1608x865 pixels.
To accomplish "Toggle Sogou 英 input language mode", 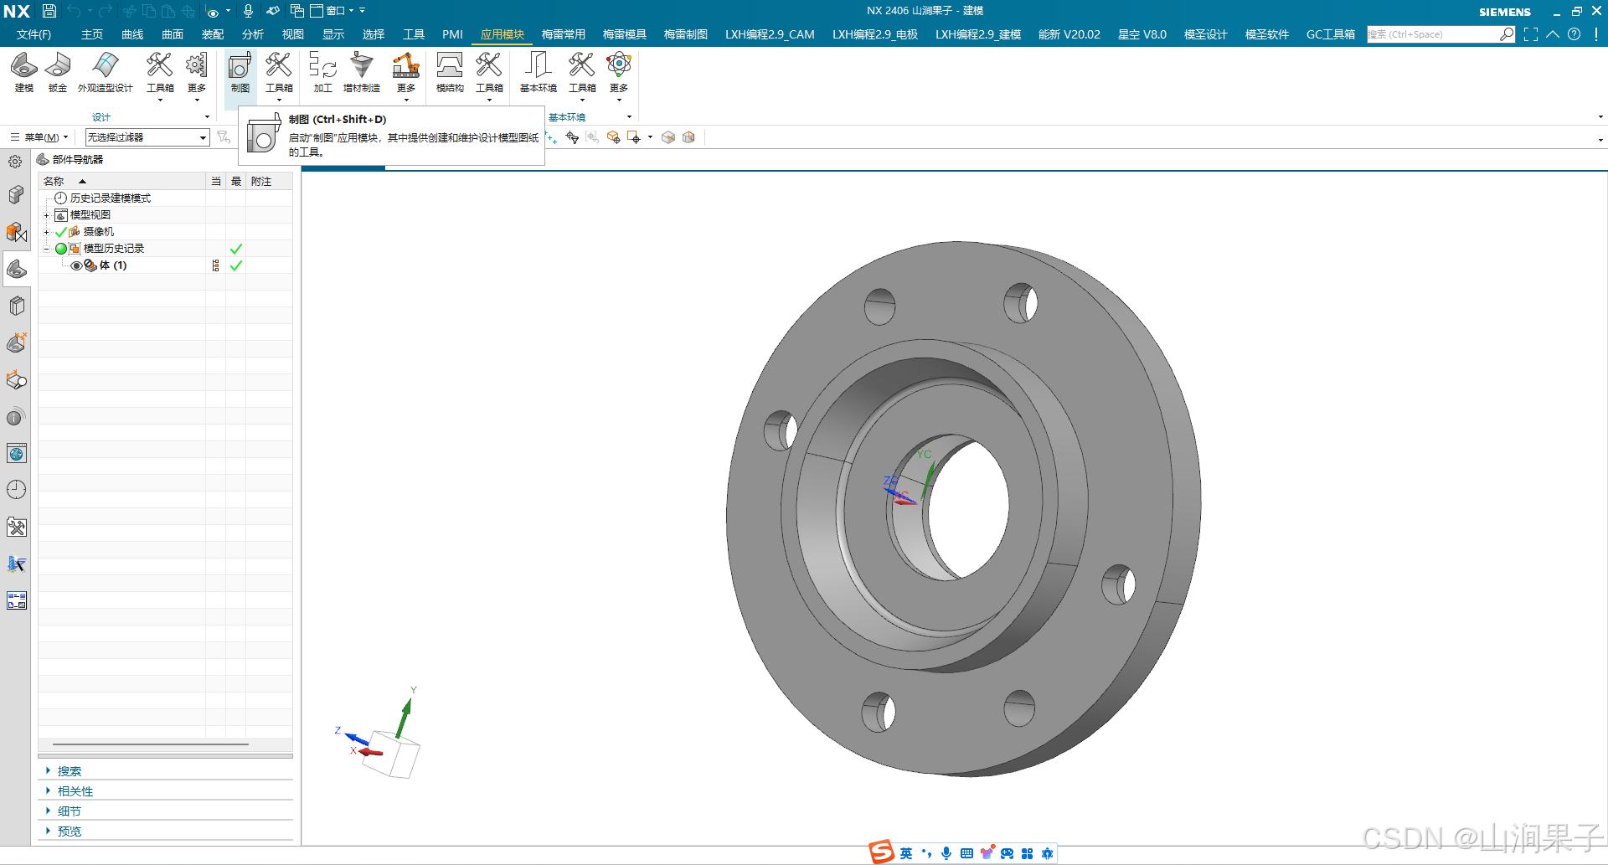I will point(906,853).
